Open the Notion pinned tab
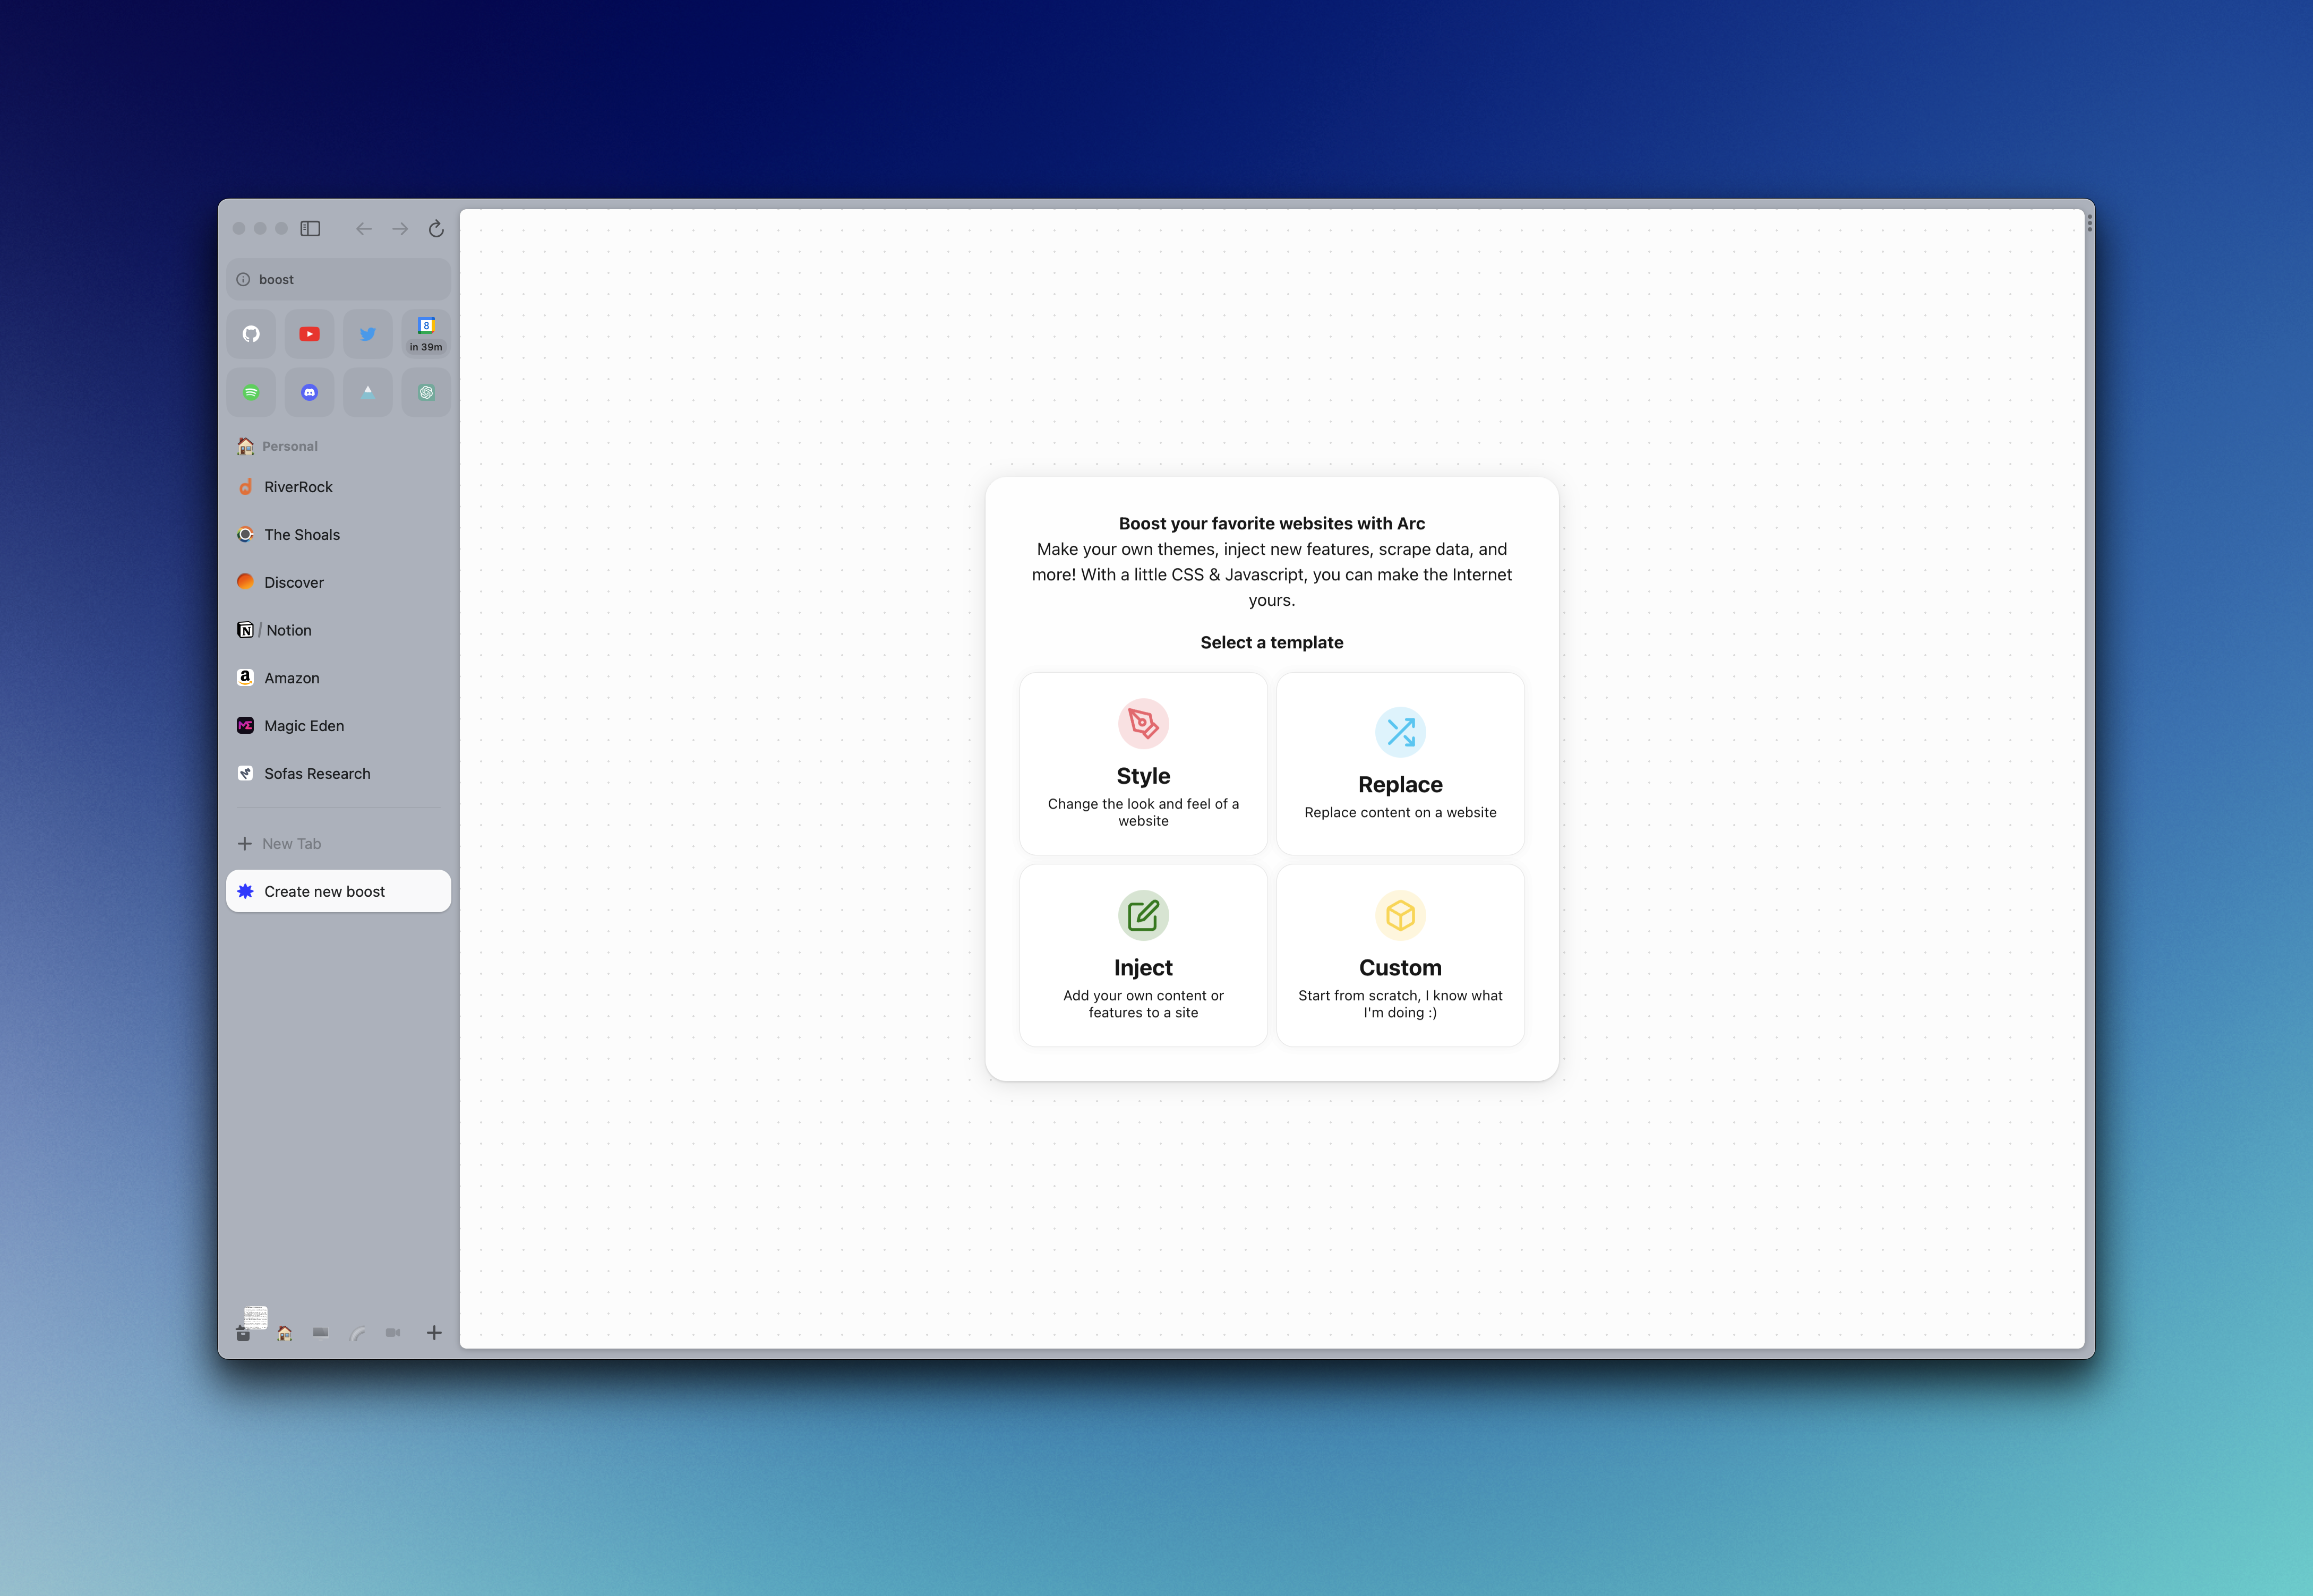The width and height of the screenshot is (2313, 1596). coord(339,630)
